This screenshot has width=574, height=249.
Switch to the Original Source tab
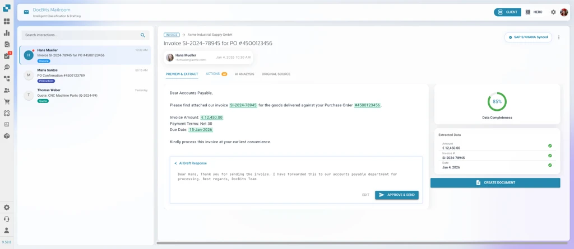(276, 74)
